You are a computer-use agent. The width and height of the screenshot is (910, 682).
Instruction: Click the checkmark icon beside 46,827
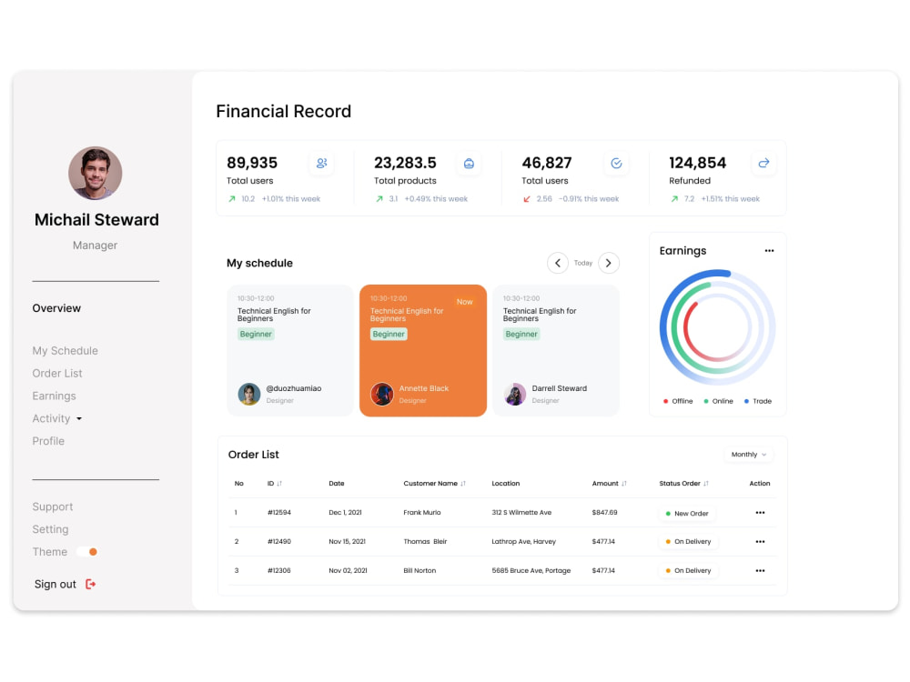tap(616, 164)
